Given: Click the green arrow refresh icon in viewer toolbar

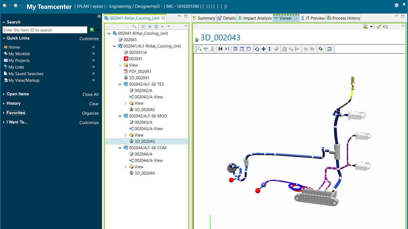Looking at the screenshot, I should pyautogui.click(x=321, y=49).
